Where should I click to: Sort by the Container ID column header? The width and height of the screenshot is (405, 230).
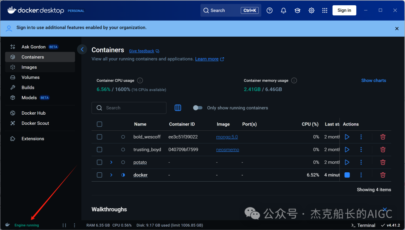click(182, 124)
